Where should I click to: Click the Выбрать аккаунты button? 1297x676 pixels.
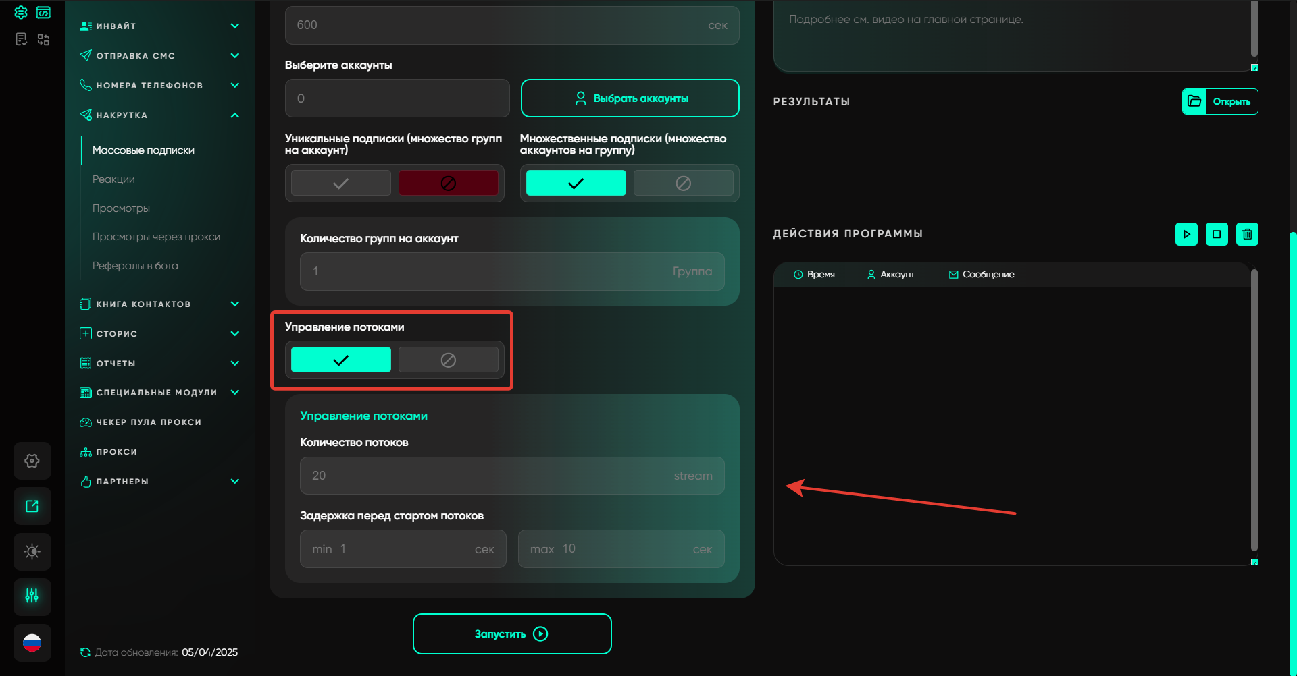pyautogui.click(x=630, y=98)
